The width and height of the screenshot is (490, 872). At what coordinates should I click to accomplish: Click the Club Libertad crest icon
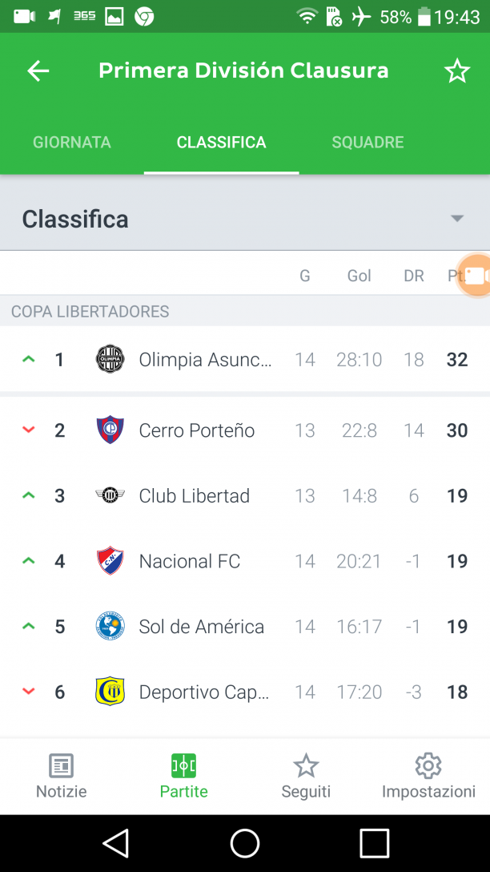click(x=110, y=495)
